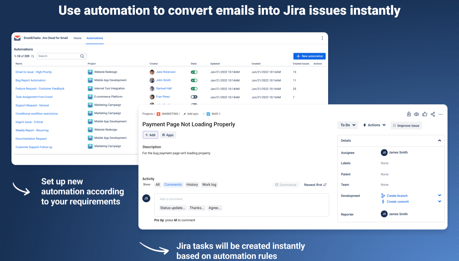Viewport: 459px width, 261px height.
Task: Click John Smith's avatar
Action: tap(152, 80)
